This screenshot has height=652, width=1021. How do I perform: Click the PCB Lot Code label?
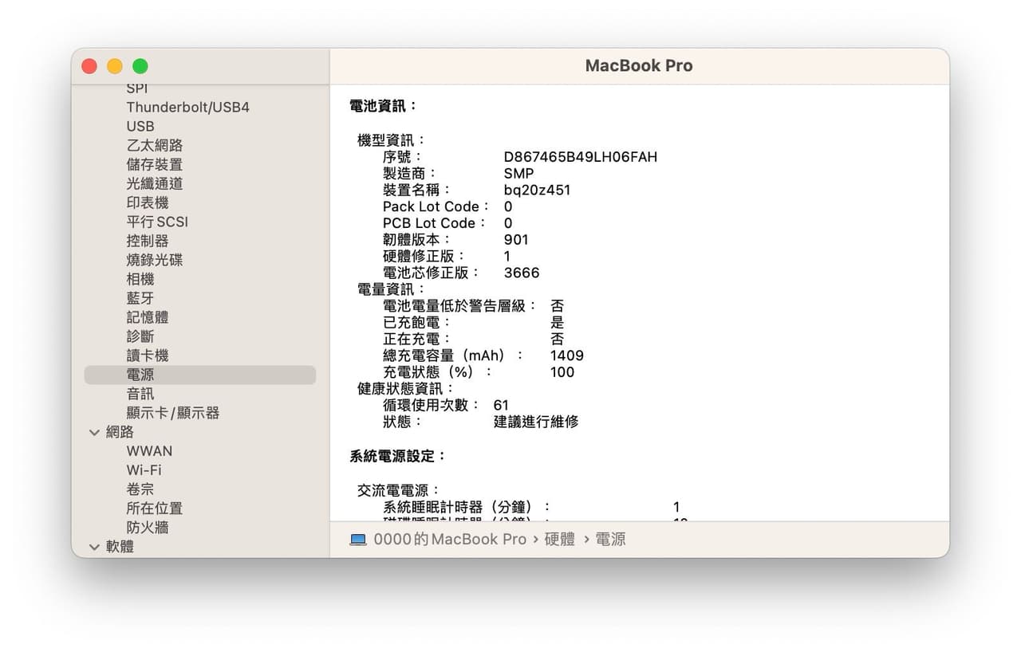(435, 223)
